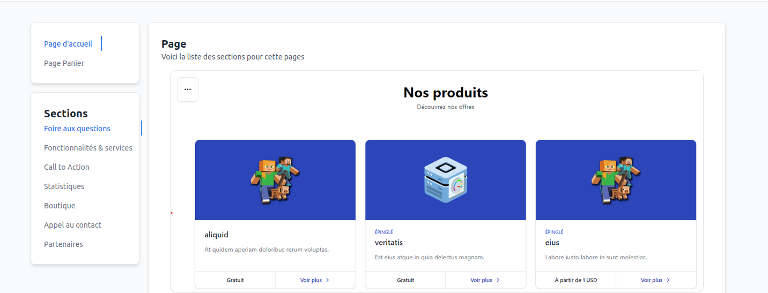768x293 pixels.
Task: Open Fonctionnalités & services section
Action: [x=88, y=148]
